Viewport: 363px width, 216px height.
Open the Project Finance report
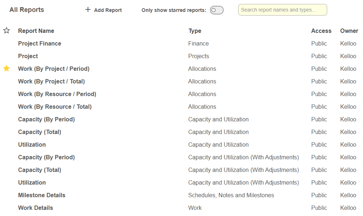[39, 43]
